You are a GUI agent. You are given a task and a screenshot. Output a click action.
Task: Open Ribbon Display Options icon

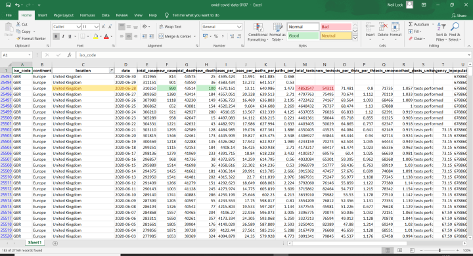424,5
